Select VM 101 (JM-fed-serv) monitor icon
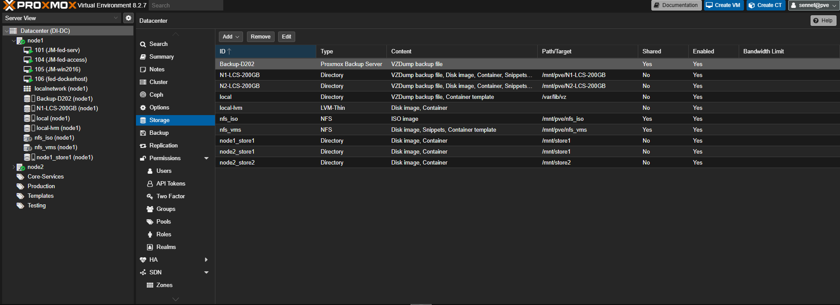This screenshot has width=840, height=305. pos(28,50)
